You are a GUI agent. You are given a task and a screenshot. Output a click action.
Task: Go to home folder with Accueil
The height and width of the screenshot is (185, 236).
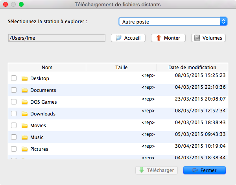(x=128, y=38)
